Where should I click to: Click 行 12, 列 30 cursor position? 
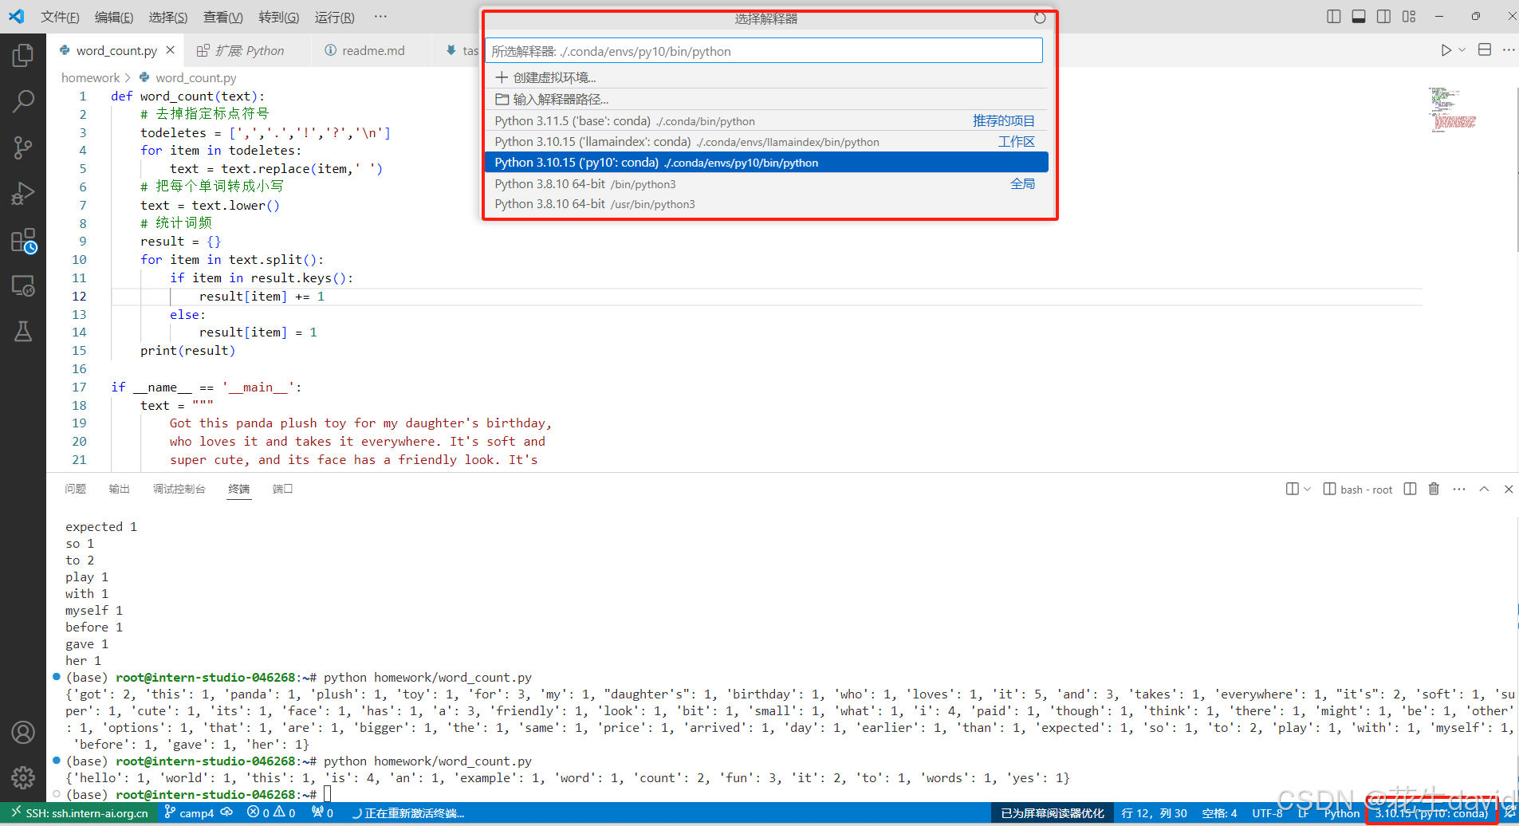point(1154,813)
